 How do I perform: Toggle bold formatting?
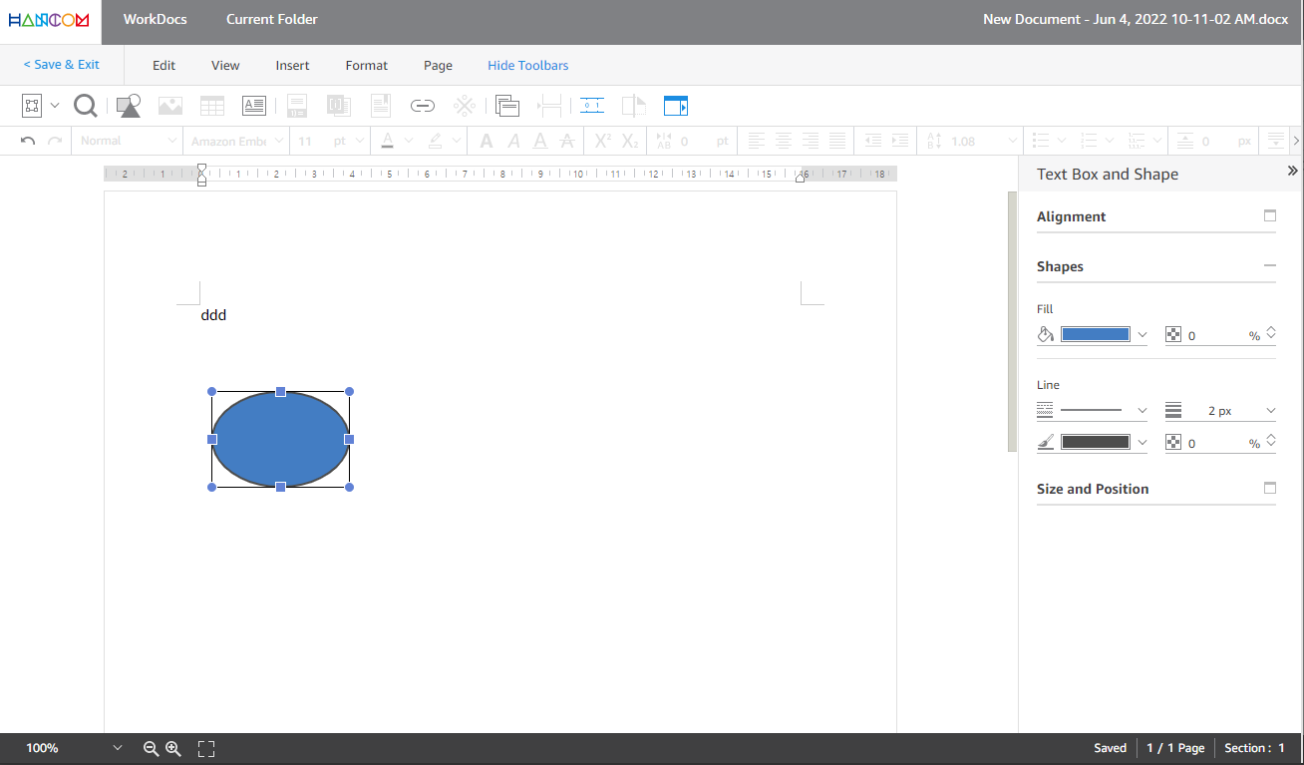point(487,141)
